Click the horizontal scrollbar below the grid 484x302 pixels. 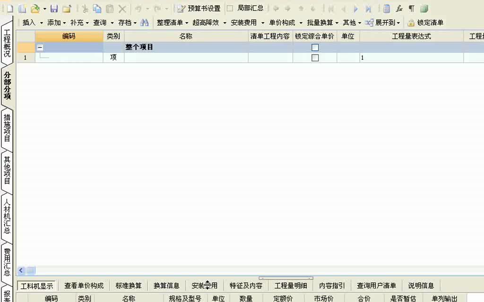(31, 270)
